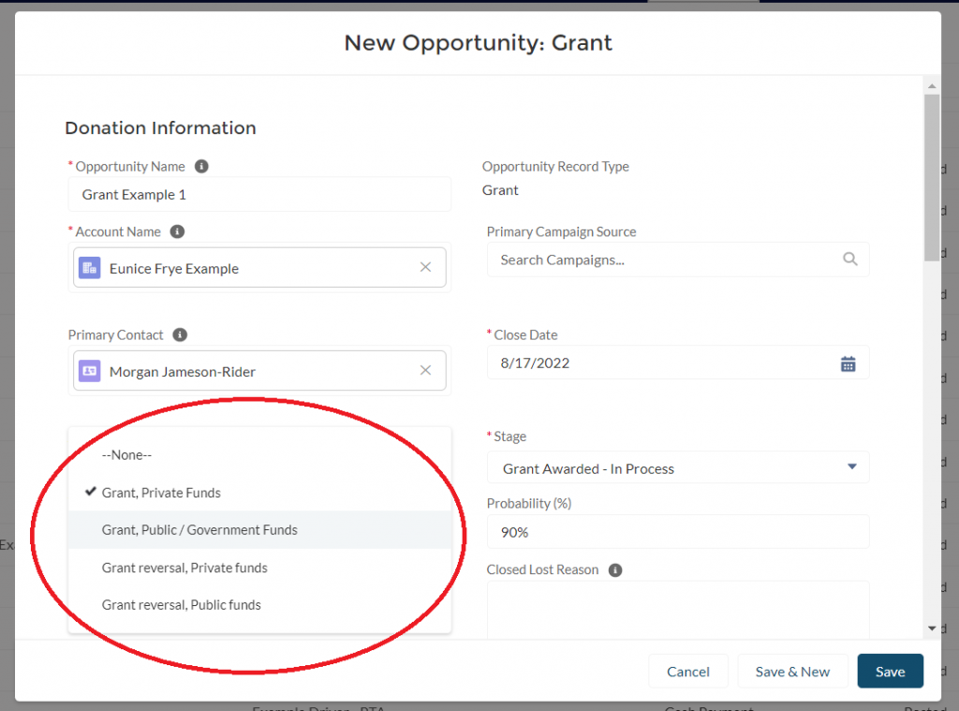959x711 pixels.
Task: Click the Opportunity Name info icon
Action: coord(201,167)
